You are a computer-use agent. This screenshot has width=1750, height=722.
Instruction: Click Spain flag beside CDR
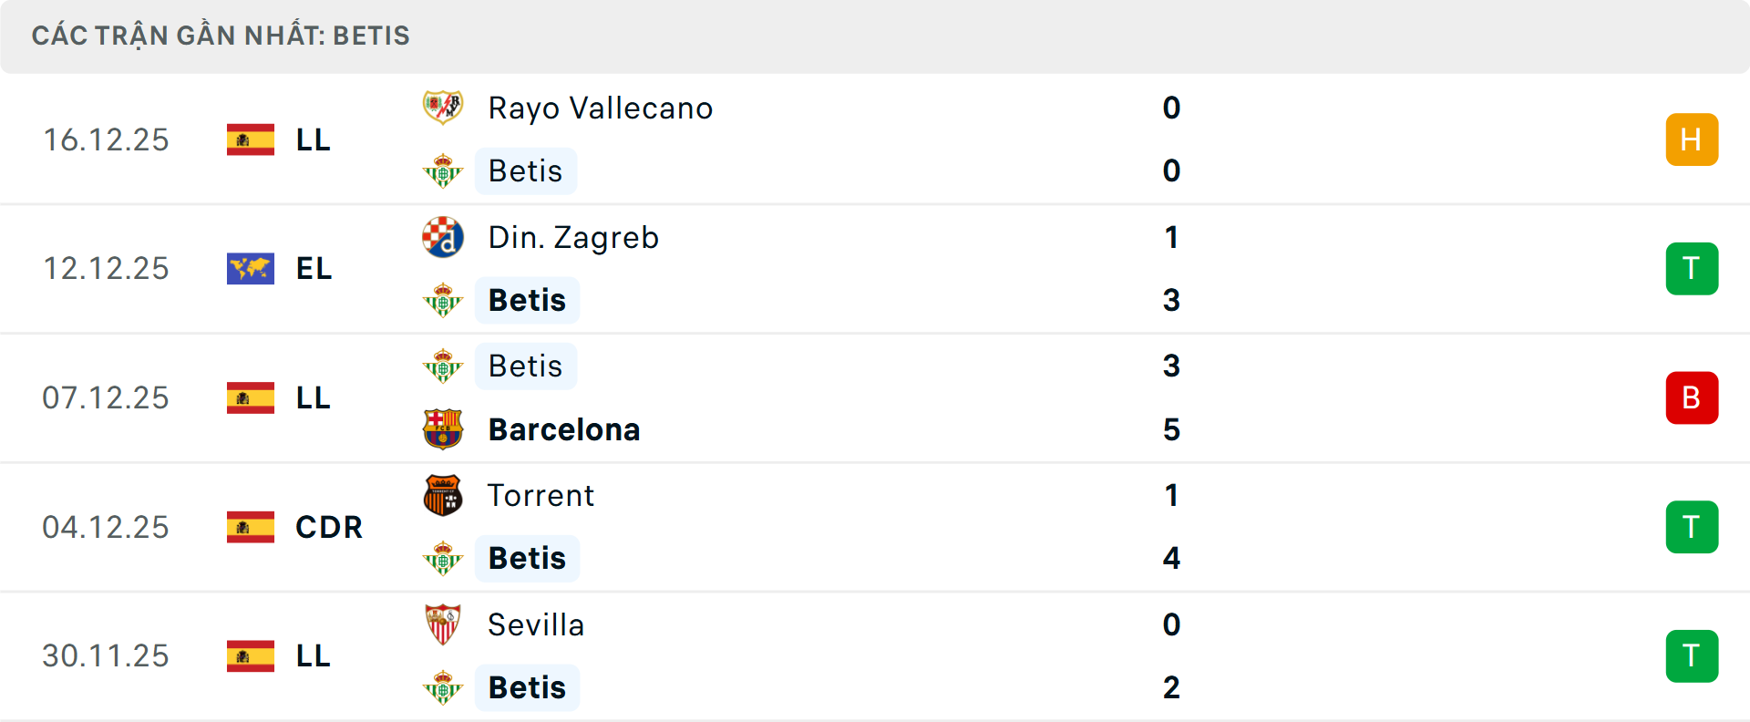251,527
